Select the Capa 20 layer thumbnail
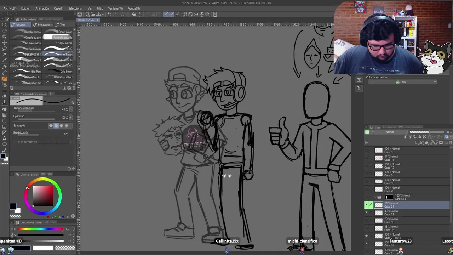 pyautogui.click(x=379, y=189)
